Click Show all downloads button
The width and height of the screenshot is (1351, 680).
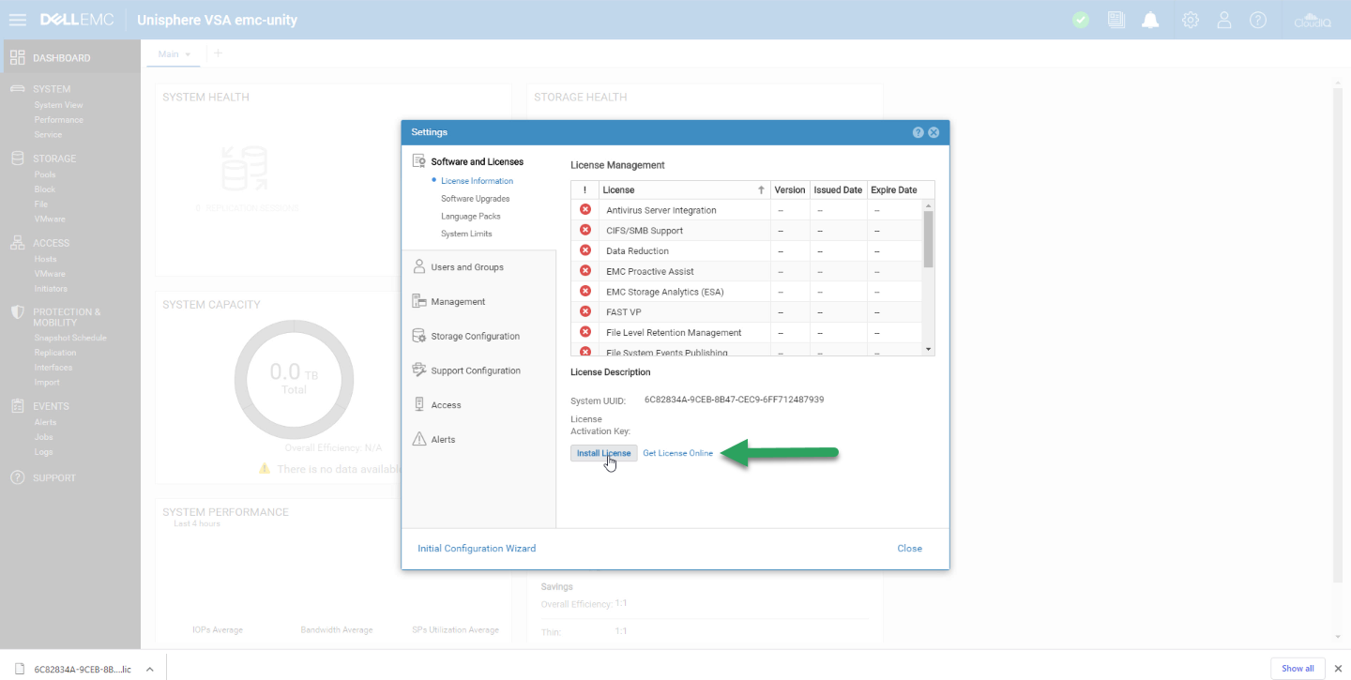point(1298,668)
